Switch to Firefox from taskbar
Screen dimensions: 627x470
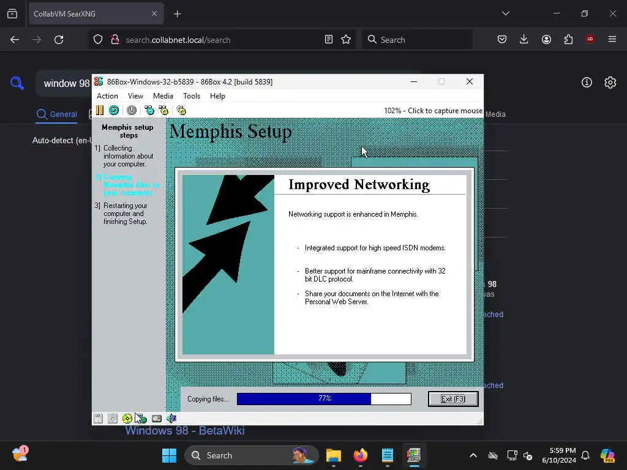tap(360, 455)
